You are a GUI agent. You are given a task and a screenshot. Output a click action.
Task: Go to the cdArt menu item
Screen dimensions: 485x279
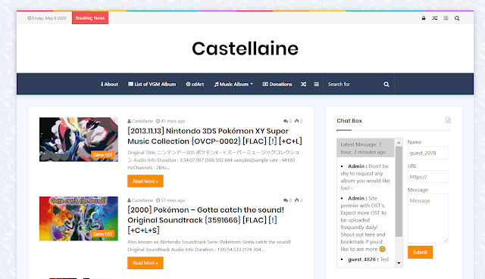(x=195, y=84)
